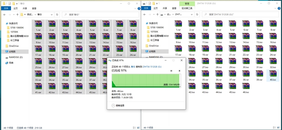Open 驱动器工具 tab in ZHITAI window
This screenshot has height=130, width=282.
187,8
